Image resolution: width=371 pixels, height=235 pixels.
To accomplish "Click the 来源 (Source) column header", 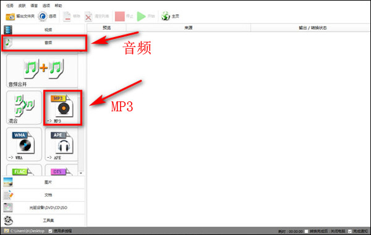I will [189, 28].
